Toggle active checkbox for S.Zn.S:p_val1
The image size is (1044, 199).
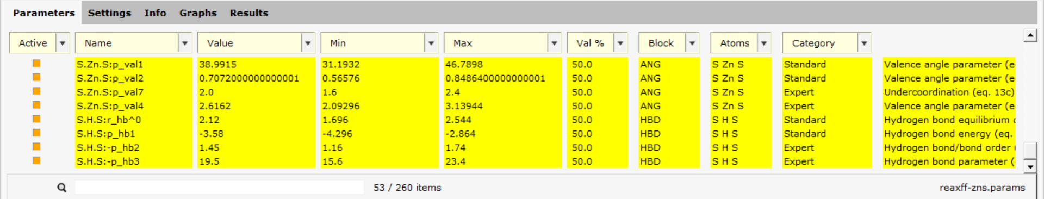tap(36, 64)
